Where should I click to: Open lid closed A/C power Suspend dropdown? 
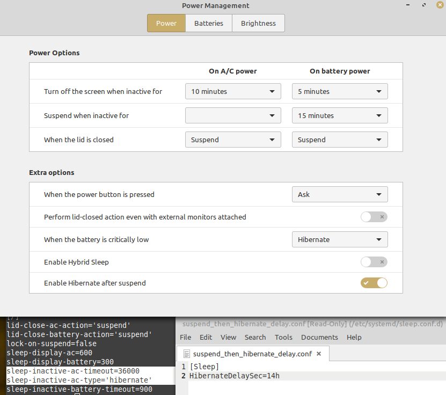point(233,140)
